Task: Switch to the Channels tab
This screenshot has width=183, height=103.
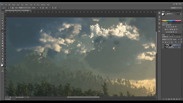Action: pyautogui.click(x=168, y=35)
